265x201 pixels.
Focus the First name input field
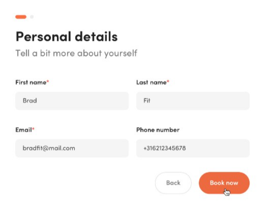[x=72, y=101]
